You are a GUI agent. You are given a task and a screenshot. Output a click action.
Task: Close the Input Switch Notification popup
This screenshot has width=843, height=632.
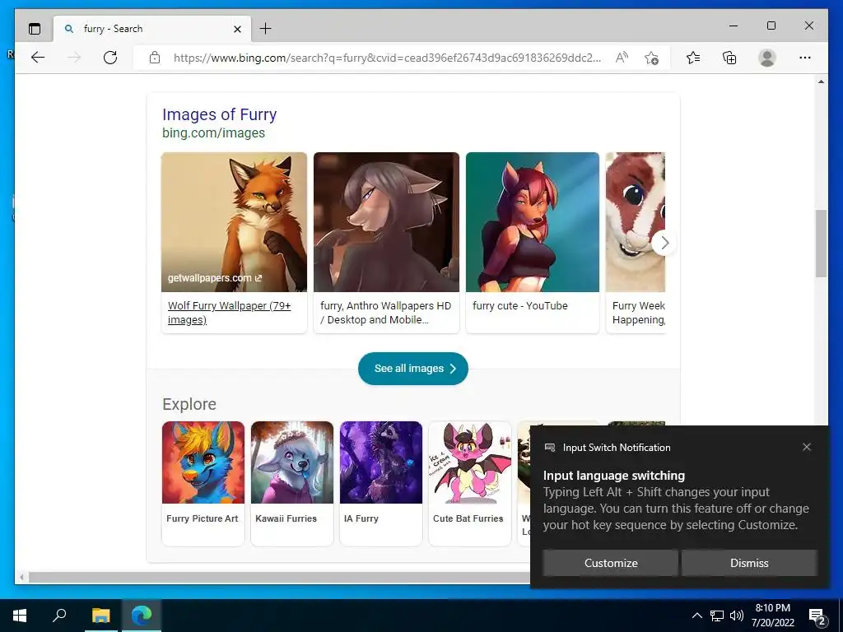point(807,447)
